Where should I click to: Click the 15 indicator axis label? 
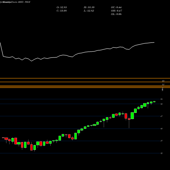tap(163, 81)
